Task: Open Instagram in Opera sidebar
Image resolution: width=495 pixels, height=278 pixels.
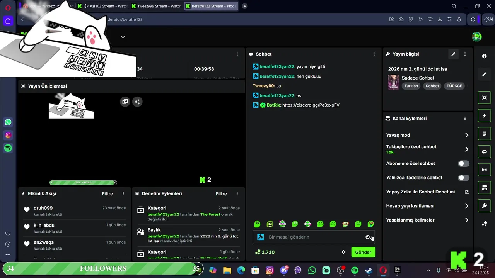Action: (x=8, y=135)
